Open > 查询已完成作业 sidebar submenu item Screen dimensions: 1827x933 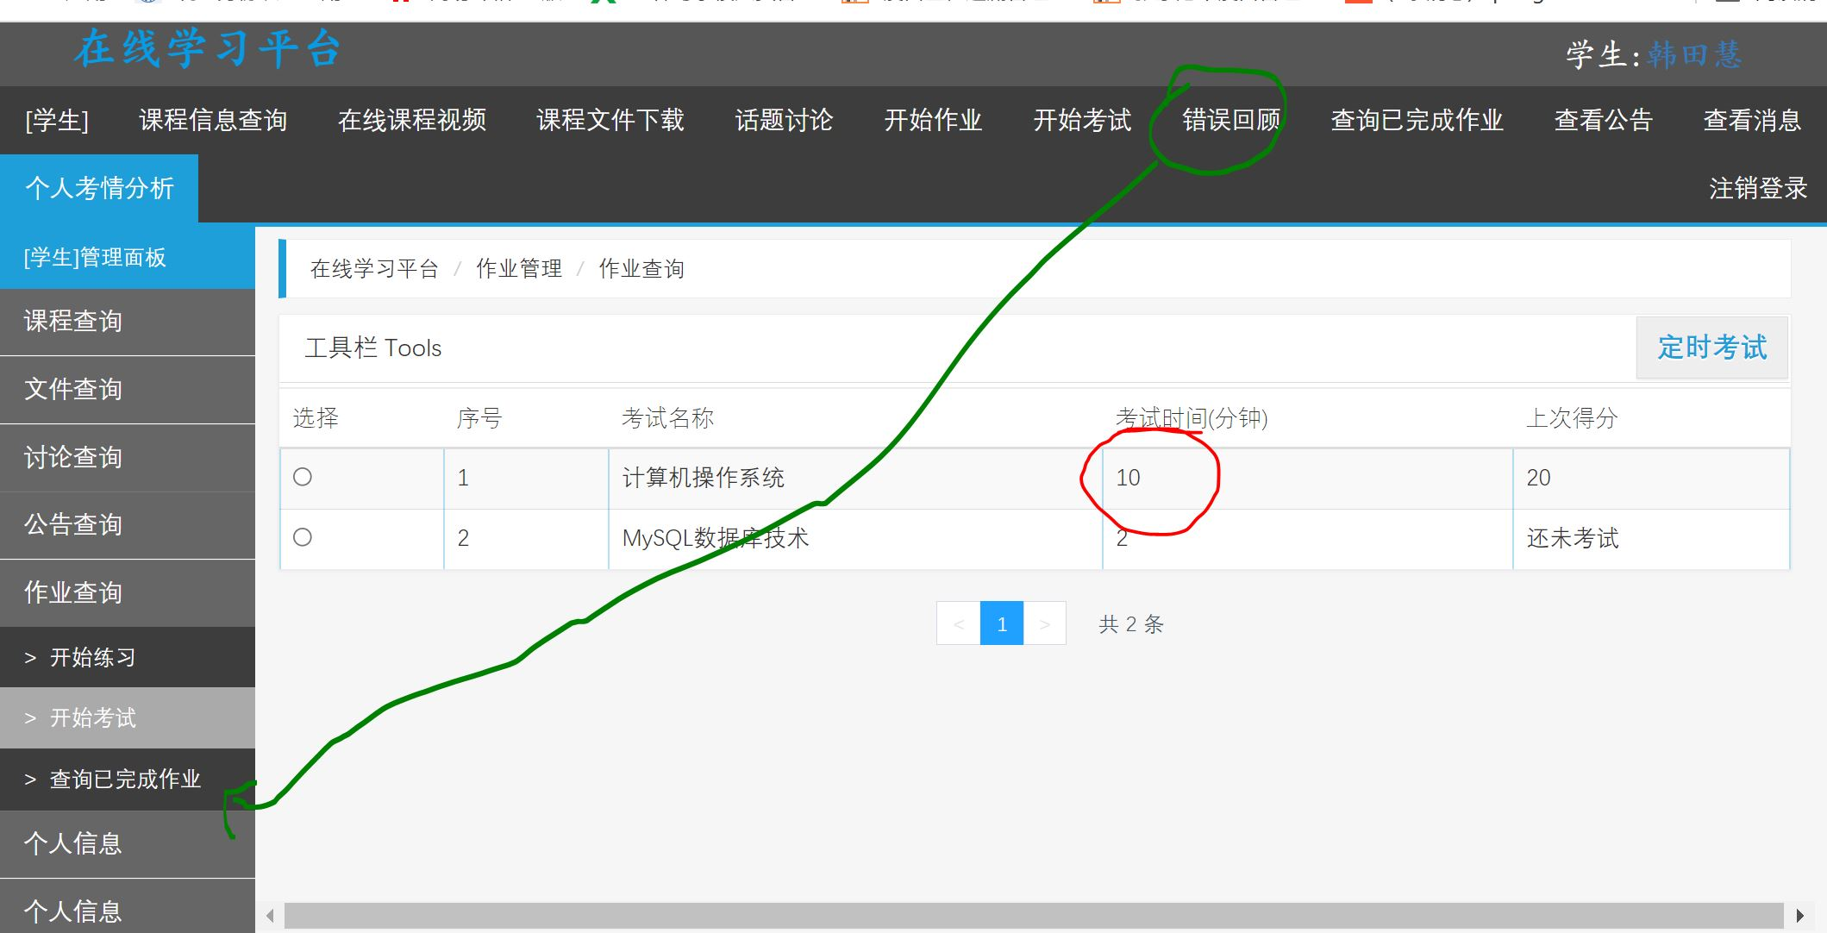click(x=124, y=779)
